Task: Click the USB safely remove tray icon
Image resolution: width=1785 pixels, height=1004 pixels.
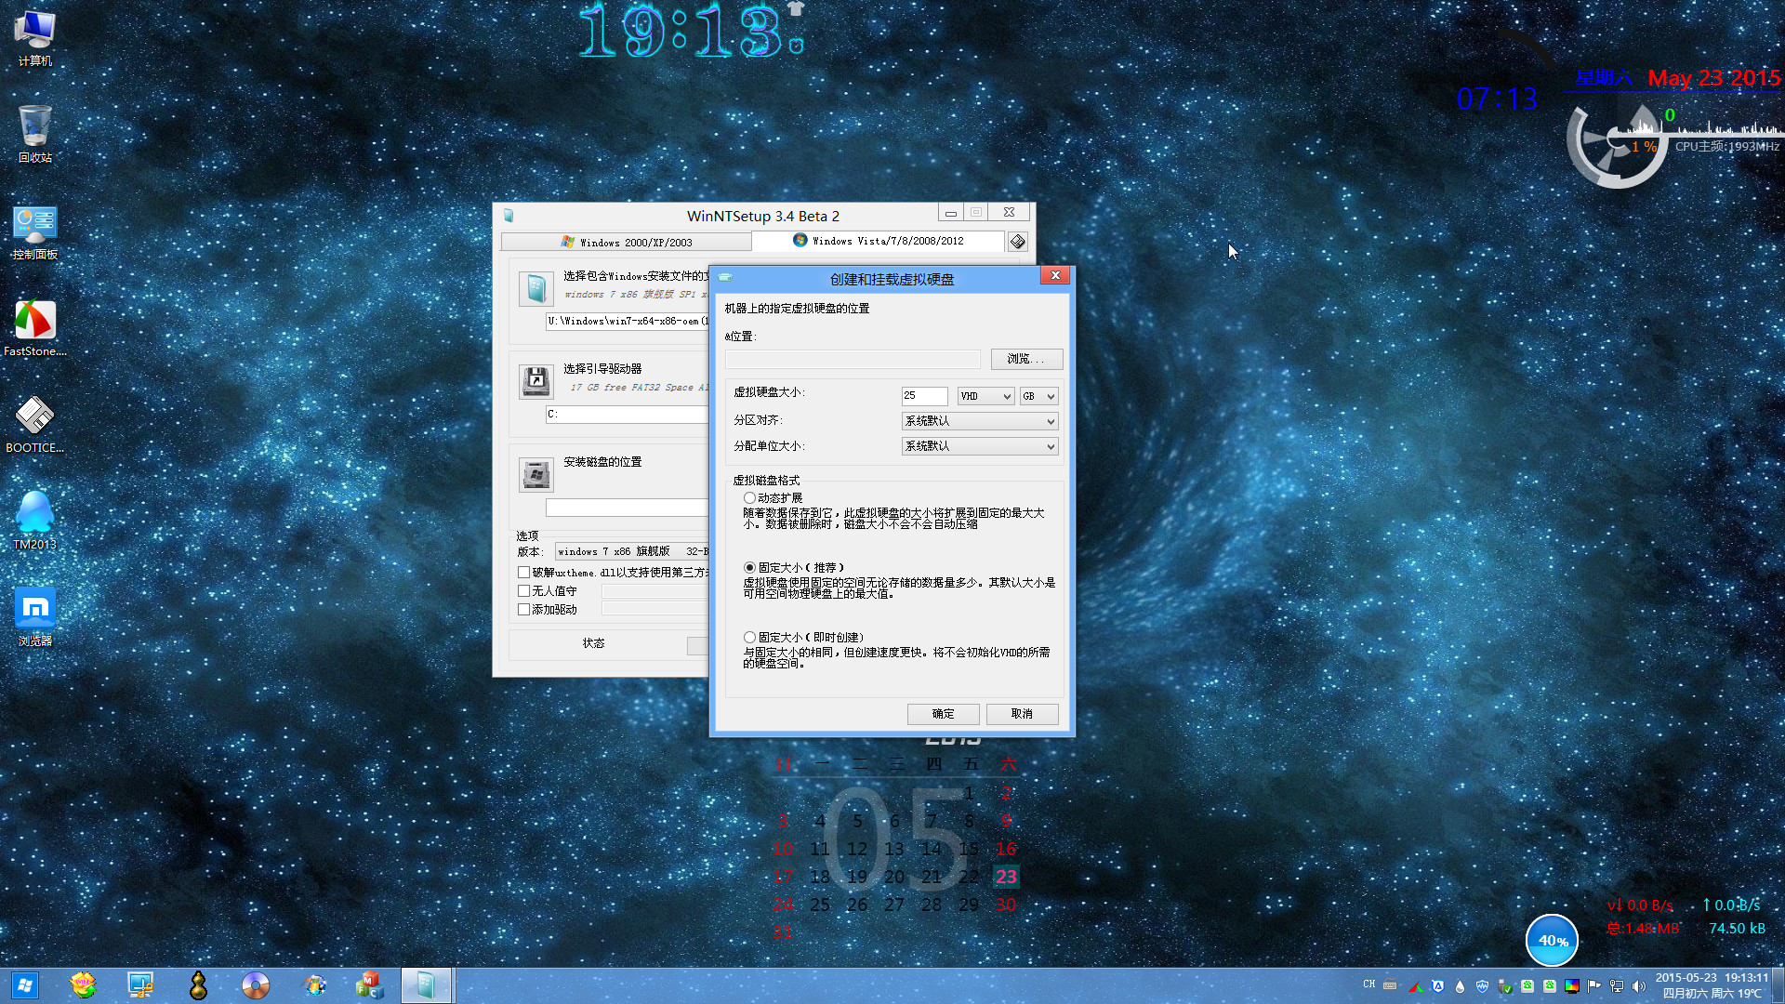Action: click(1505, 986)
